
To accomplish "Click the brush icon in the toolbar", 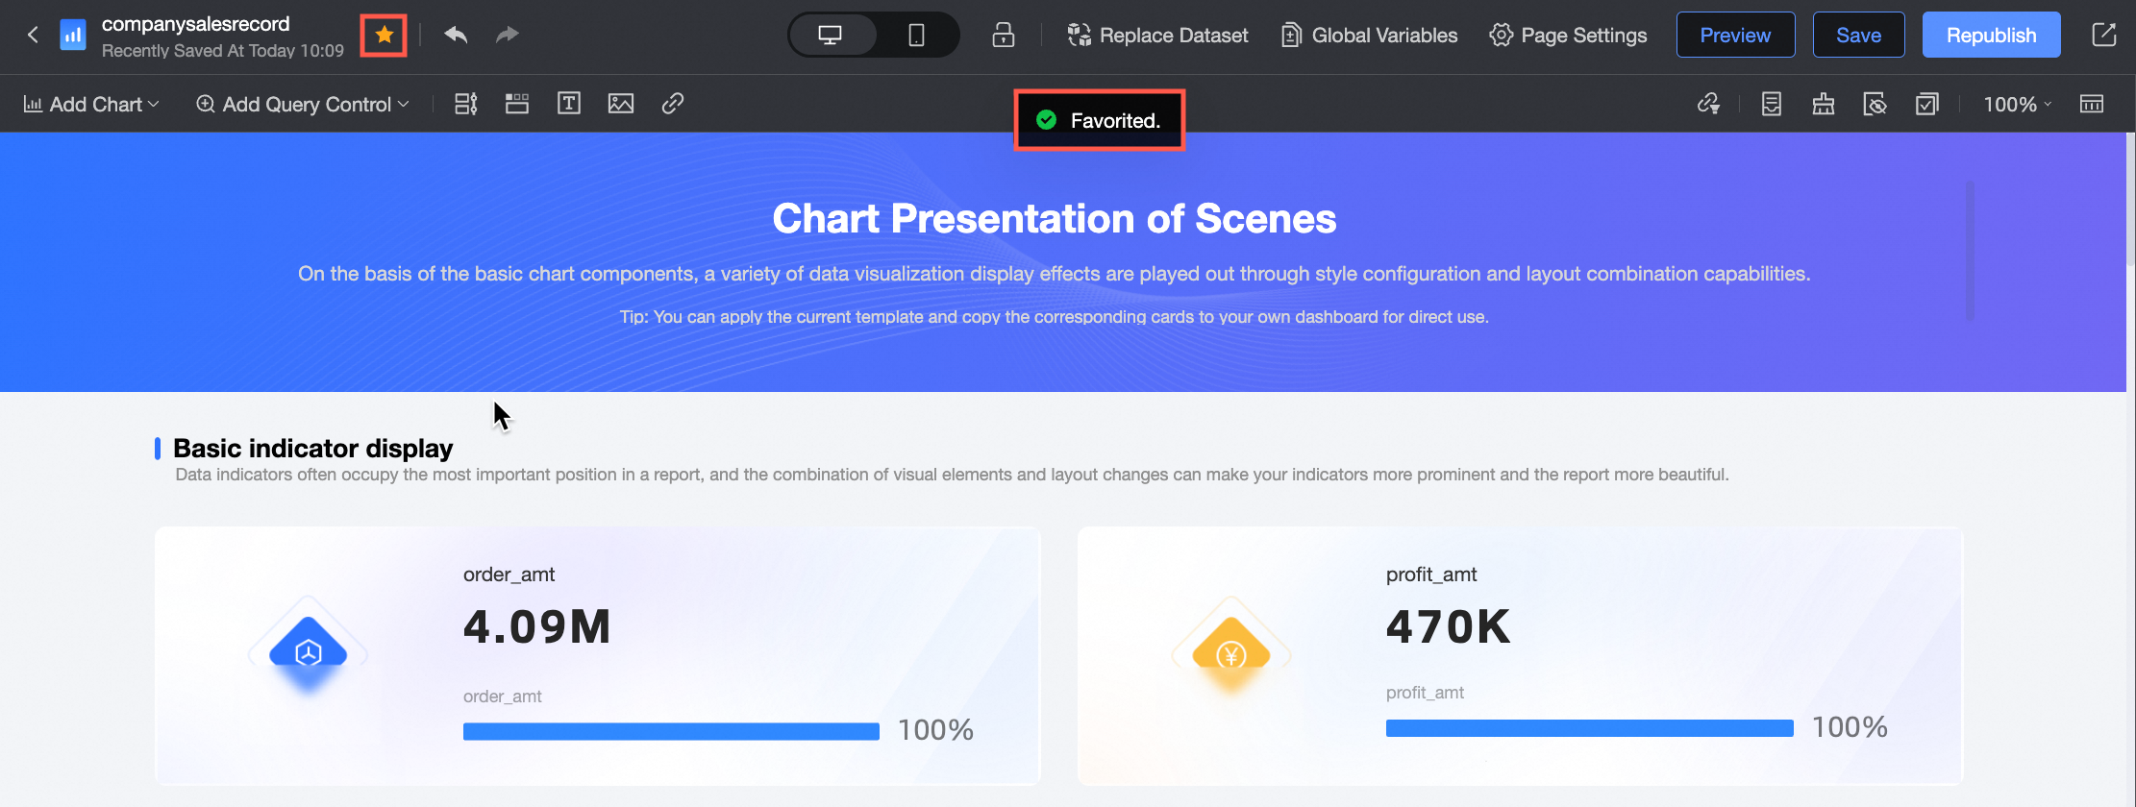I will pos(1824,104).
